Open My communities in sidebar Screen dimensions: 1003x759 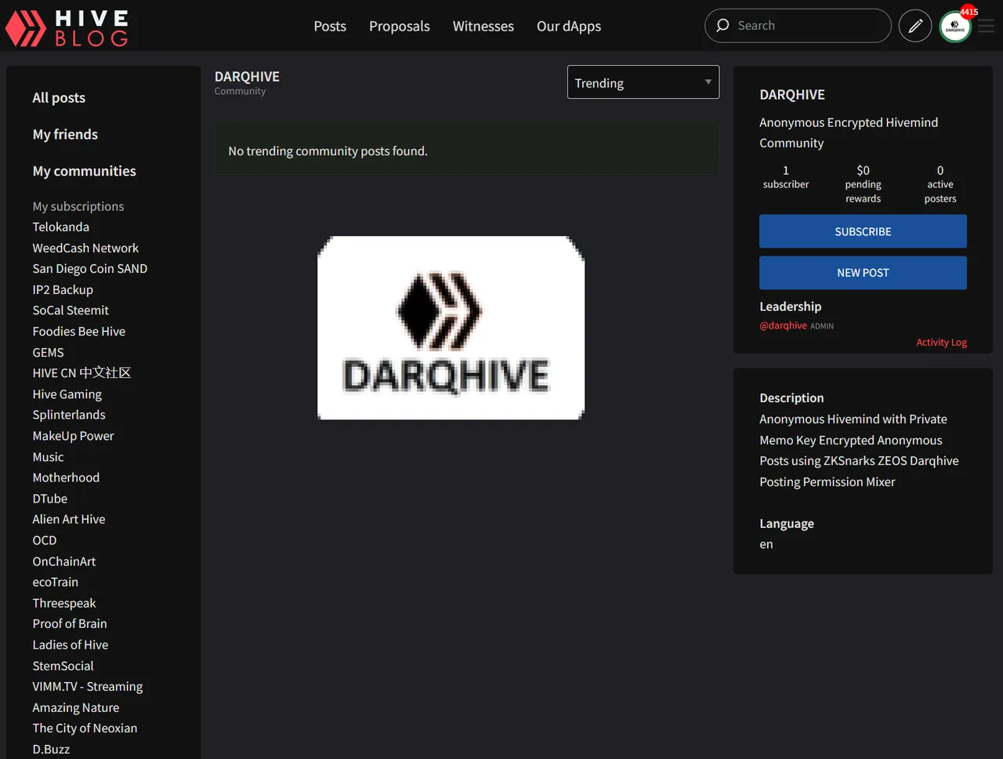(84, 171)
